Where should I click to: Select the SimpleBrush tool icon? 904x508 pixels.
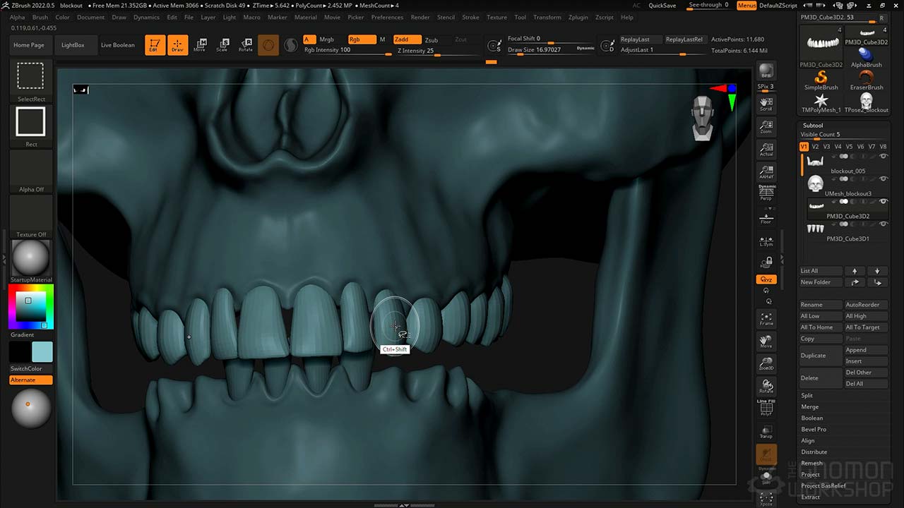click(x=821, y=78)
